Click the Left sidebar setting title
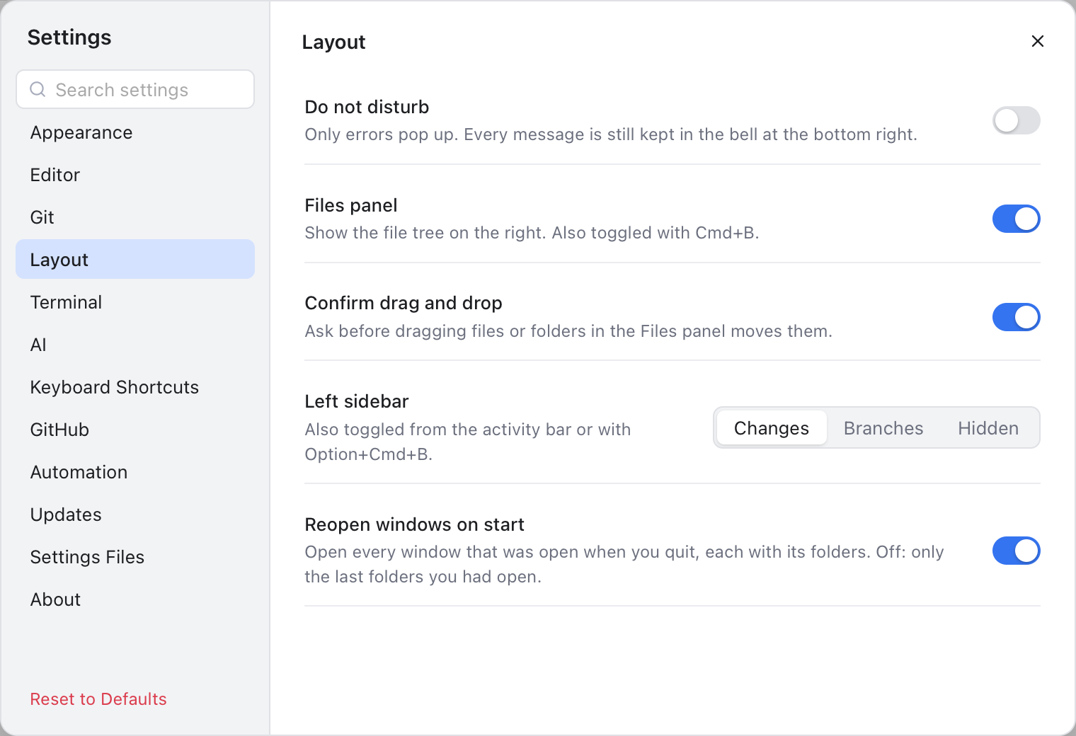The image size is (1076, 736). pyautogui.click(x=357, y=401)
